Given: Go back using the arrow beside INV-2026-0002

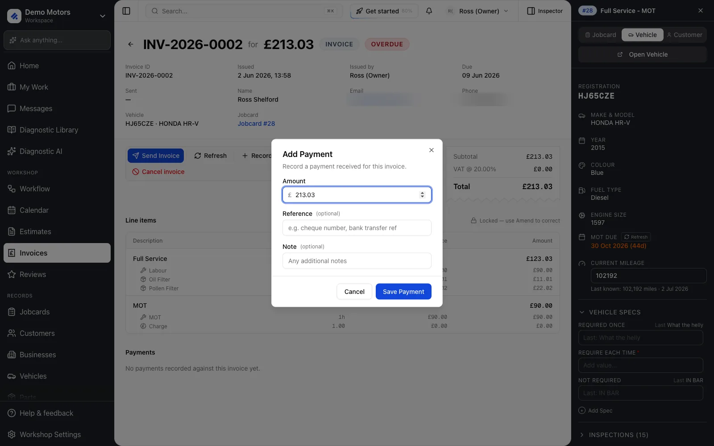Looking at the screenshot, I should click(131, 44).
